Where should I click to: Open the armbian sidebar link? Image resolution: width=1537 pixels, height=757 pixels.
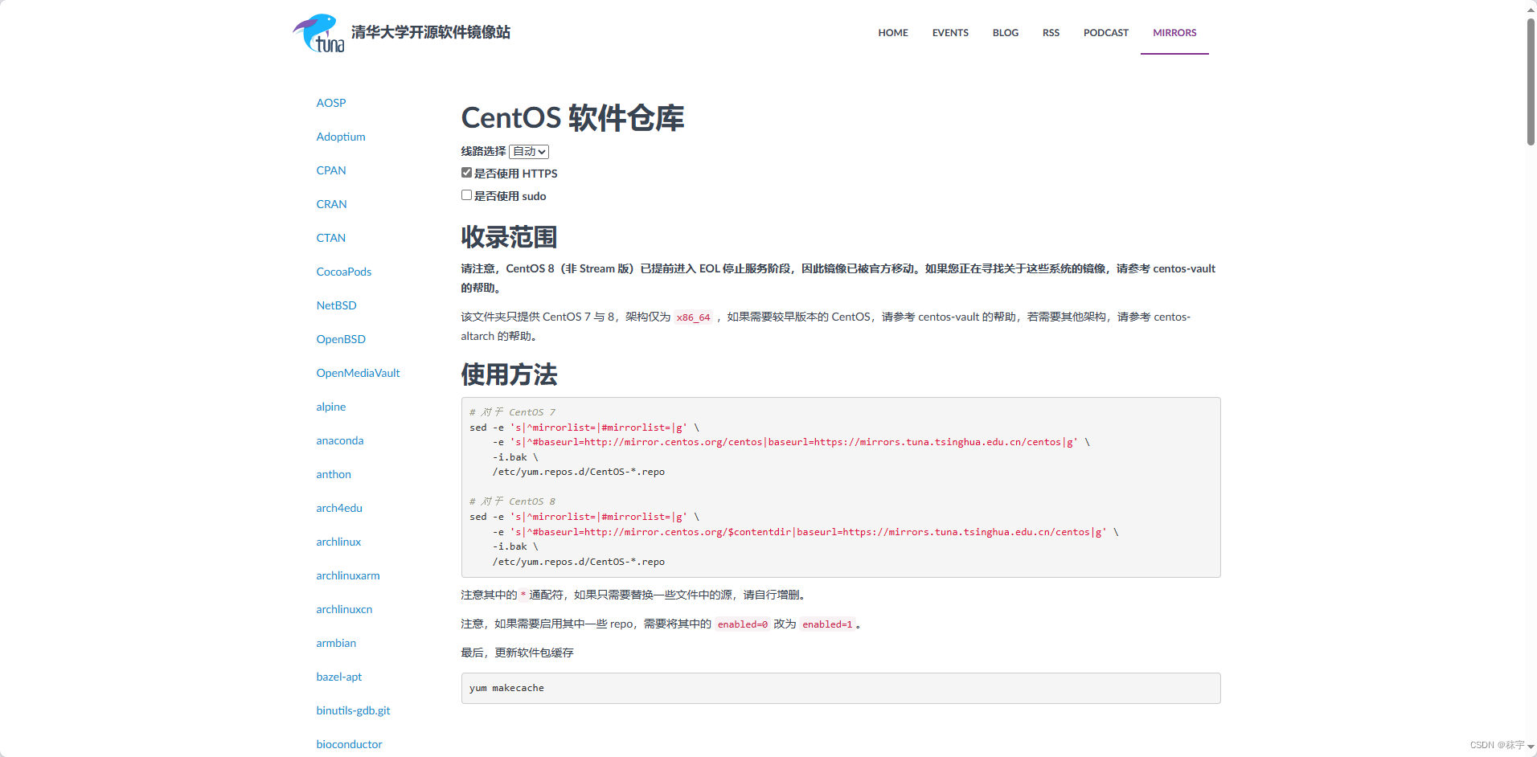pyautogui.click(x=336, y=643)
